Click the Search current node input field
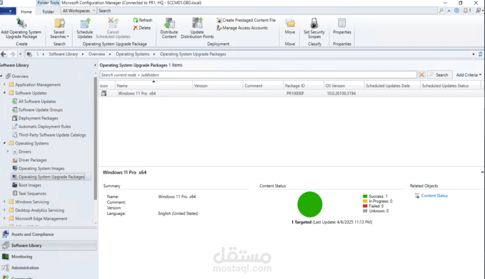This screenshot has height=279, width=485. pos(258,75)
